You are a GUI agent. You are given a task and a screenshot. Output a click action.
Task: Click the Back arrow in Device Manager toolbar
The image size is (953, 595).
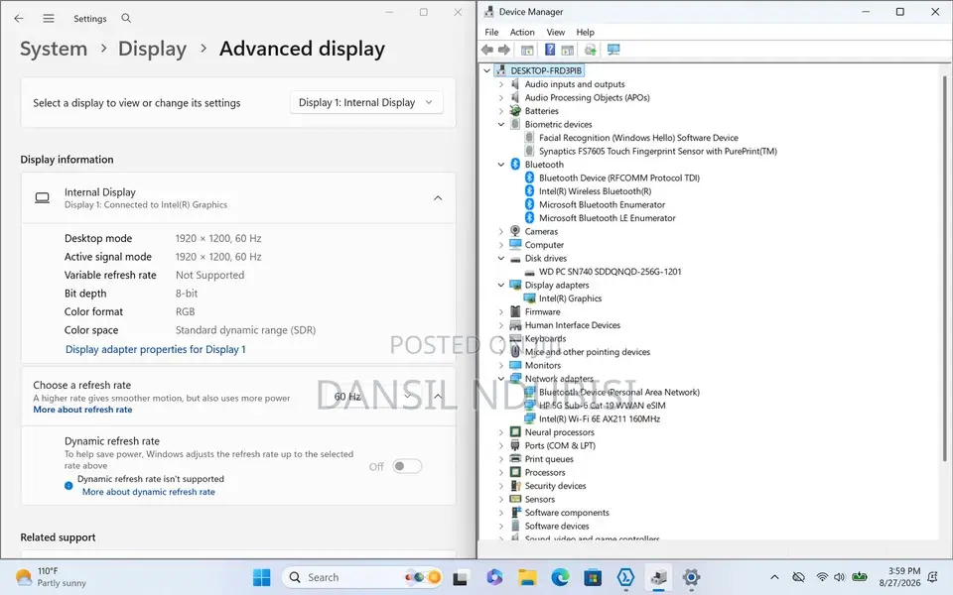[x=486, y=50]
